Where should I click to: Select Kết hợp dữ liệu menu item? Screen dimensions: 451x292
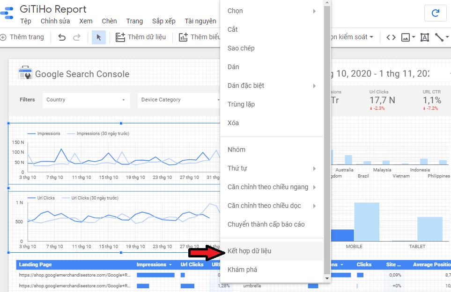click(272, 251)
